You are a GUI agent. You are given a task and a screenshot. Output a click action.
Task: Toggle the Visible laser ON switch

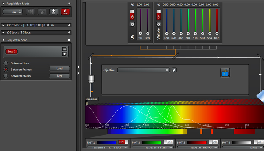pyautogui.click(x=158, y=15)
